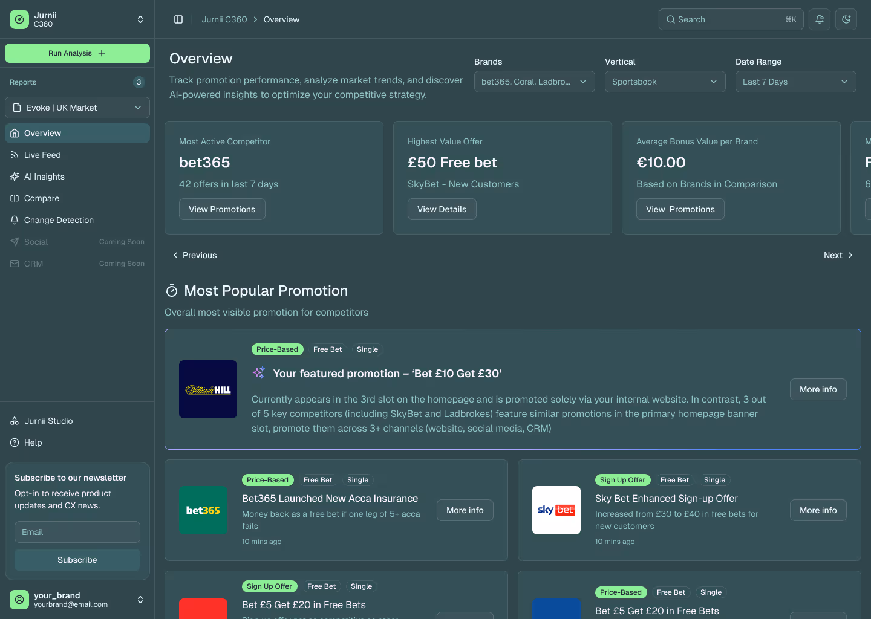Open Compare in sidebar

tap(77, 198)
